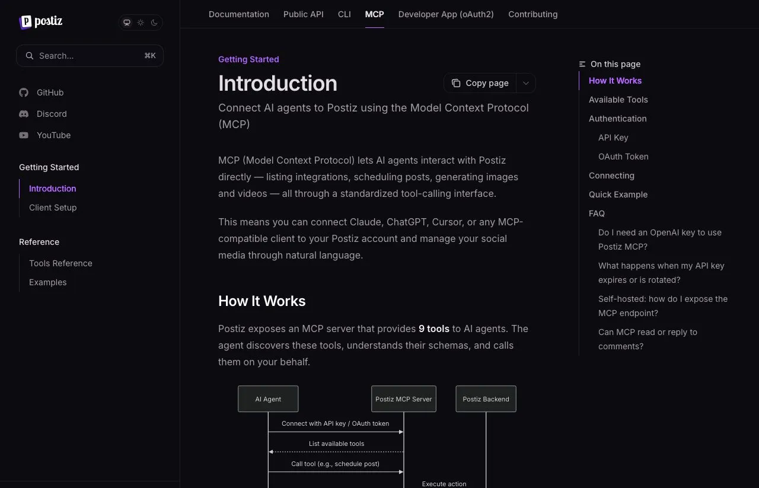759x488 pixels.
Task: Click the GitHub icon in sidebar
Action: (24, 93)
